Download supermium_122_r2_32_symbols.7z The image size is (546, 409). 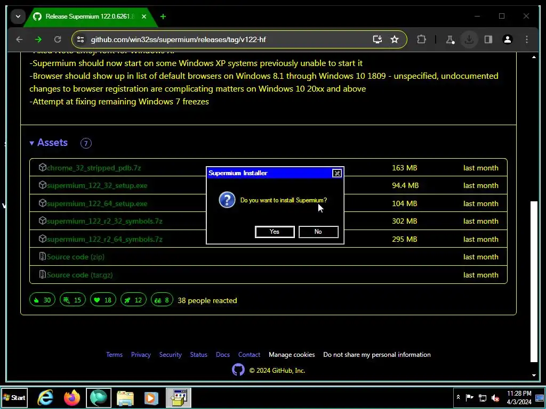(105, 221)
